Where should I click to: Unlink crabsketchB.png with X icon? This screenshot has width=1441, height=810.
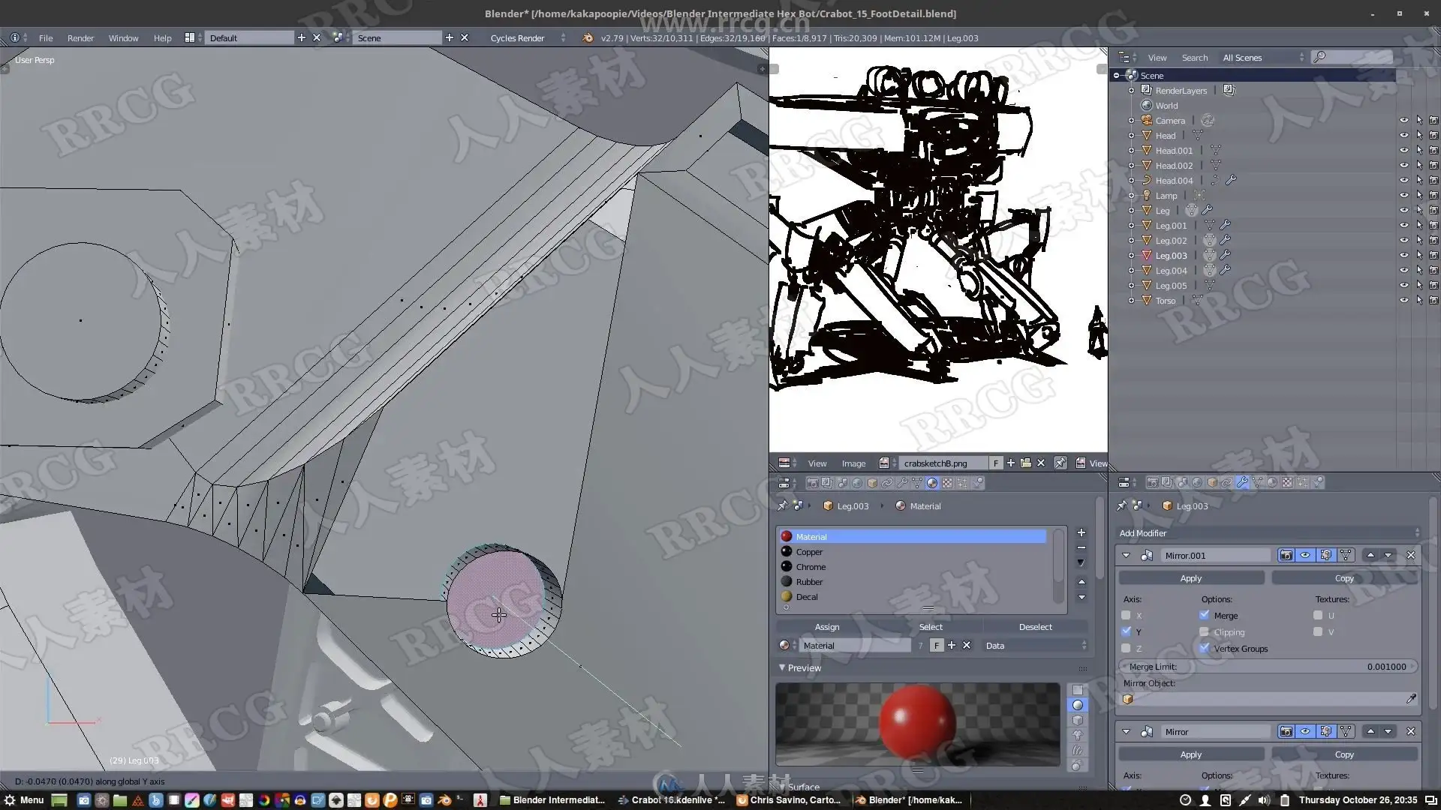click(1041, 463)
